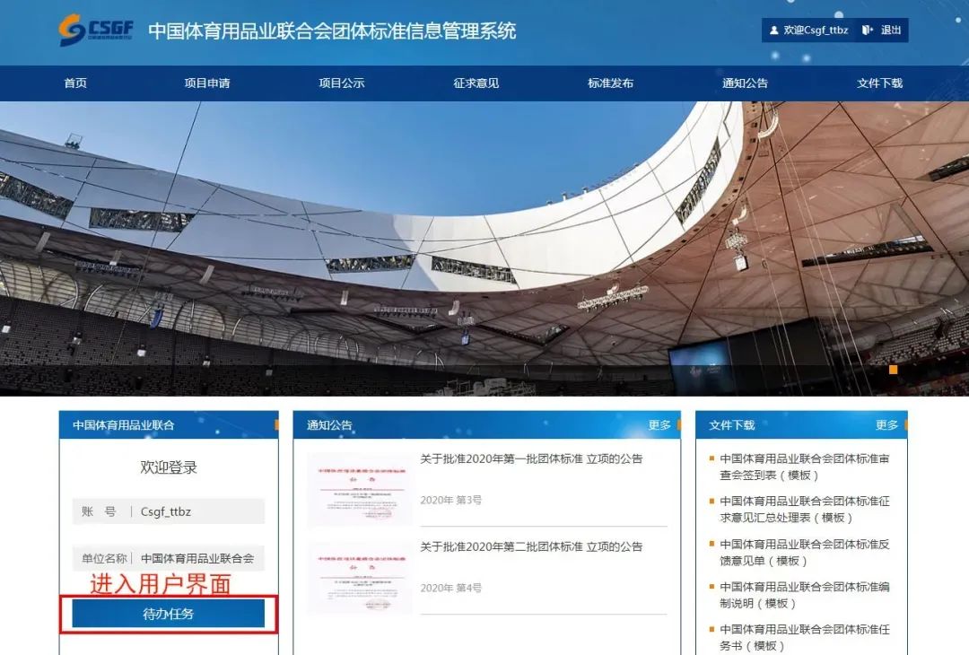Click the 欢迎Csgf_ttbz user link
The image size is (969, 655).
point(816,30)
